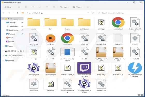
Task: Go back with the Back arrow
Action: (4, 13)
